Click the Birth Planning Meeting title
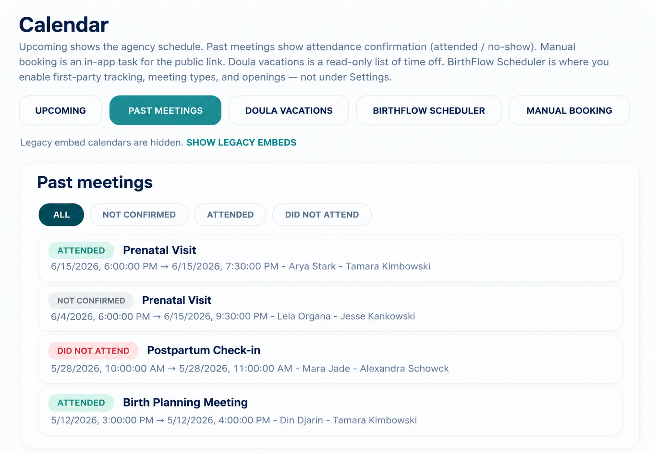The height and width of the screenshot is (454, 656). coord(185,402)
